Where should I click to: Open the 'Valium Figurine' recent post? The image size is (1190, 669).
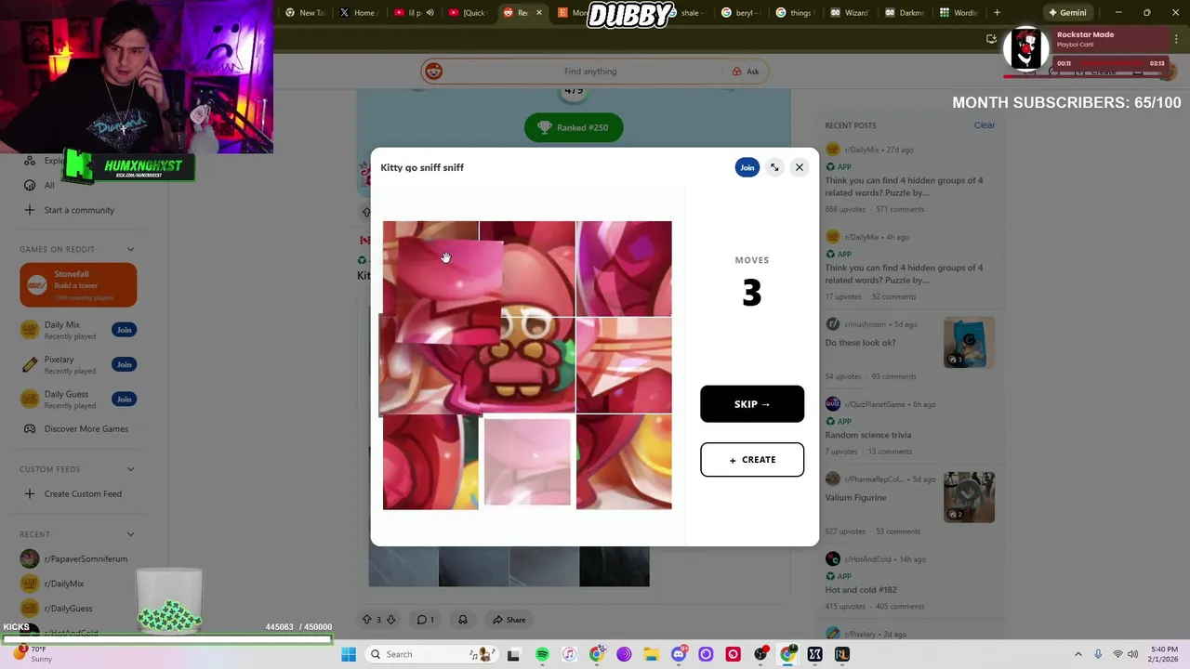pyautogui.click(x=855, y=498)
